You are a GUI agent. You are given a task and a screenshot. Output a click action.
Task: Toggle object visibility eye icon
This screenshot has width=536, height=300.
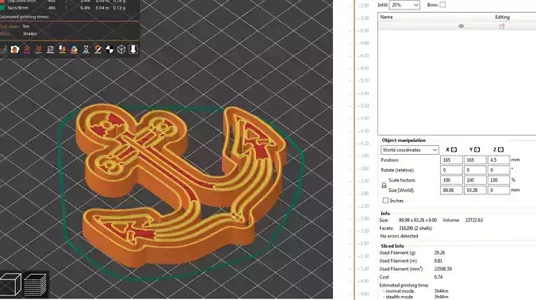click(461, 26)
